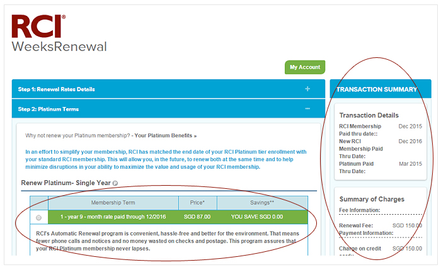Click the blue RCI Platinum tier enrollment notice
441x272 pixels.
click(x=166, y=159)
